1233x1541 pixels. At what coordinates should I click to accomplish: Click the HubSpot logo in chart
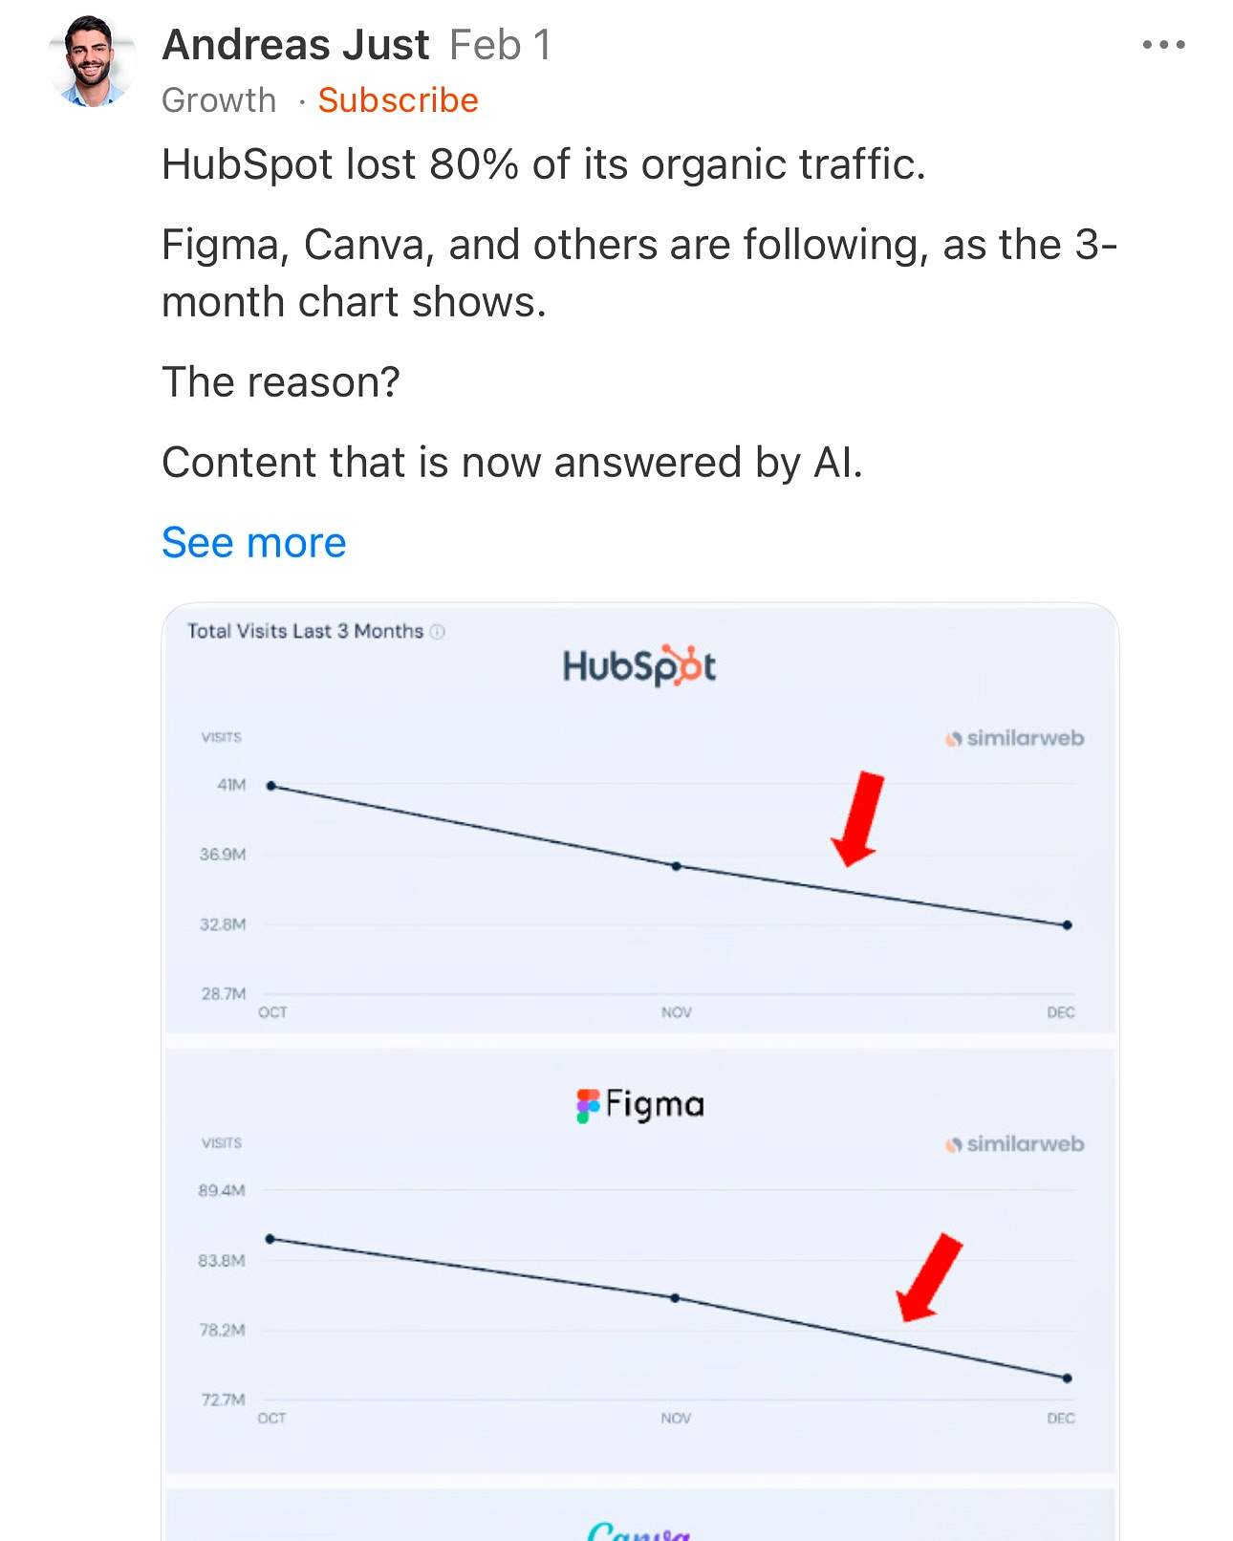click(x=638, y=666)
